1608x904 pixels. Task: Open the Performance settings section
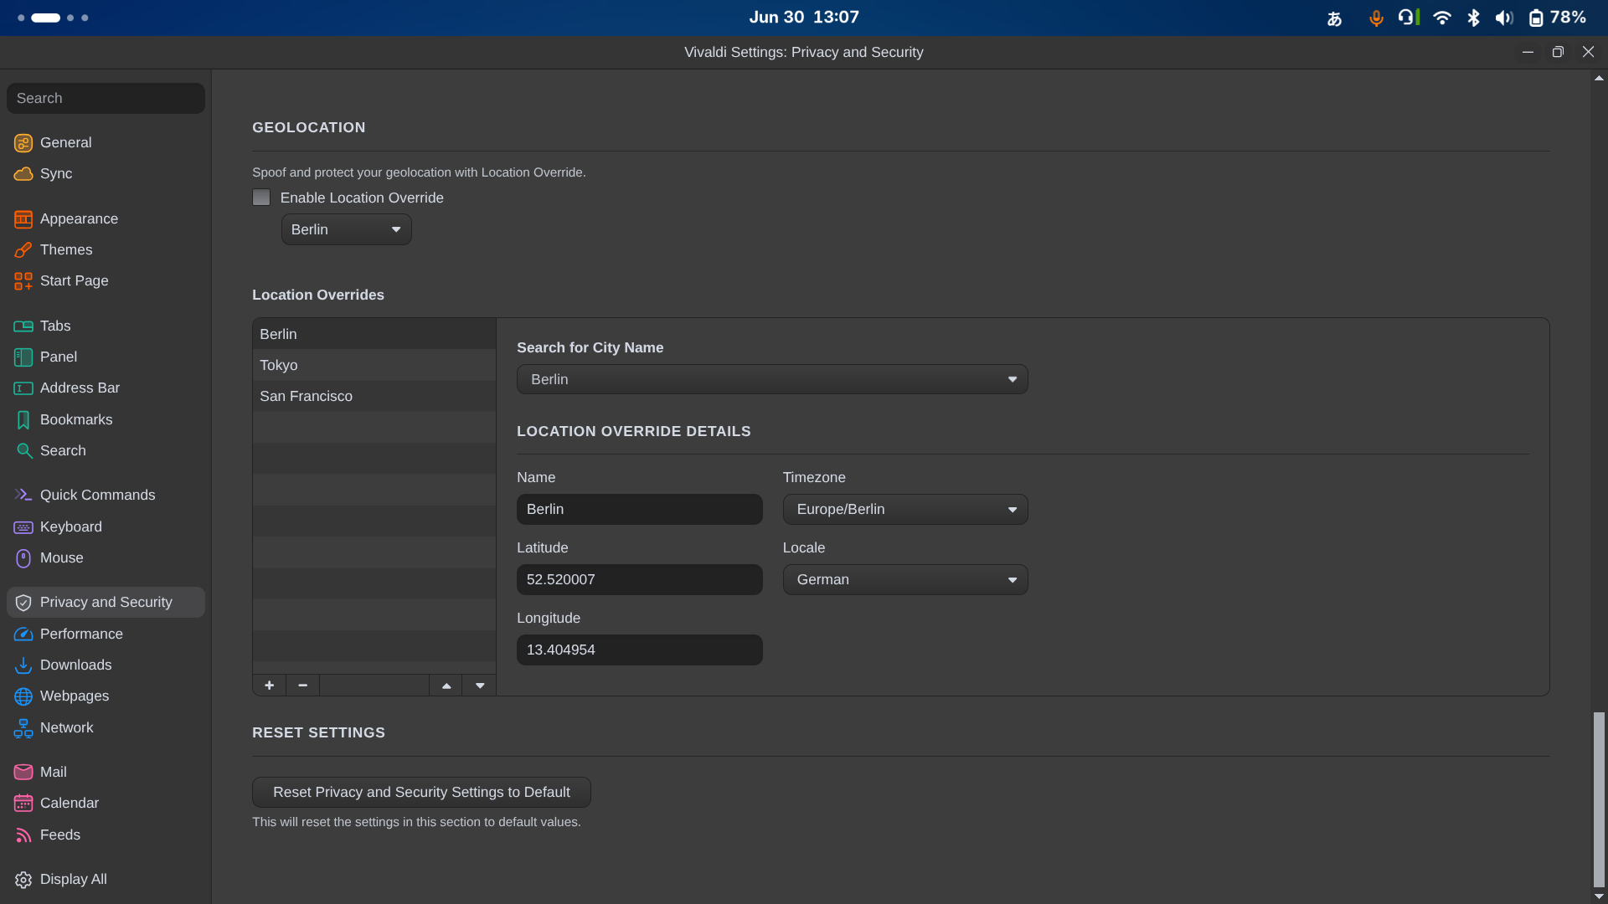click(x=106, y=634)
